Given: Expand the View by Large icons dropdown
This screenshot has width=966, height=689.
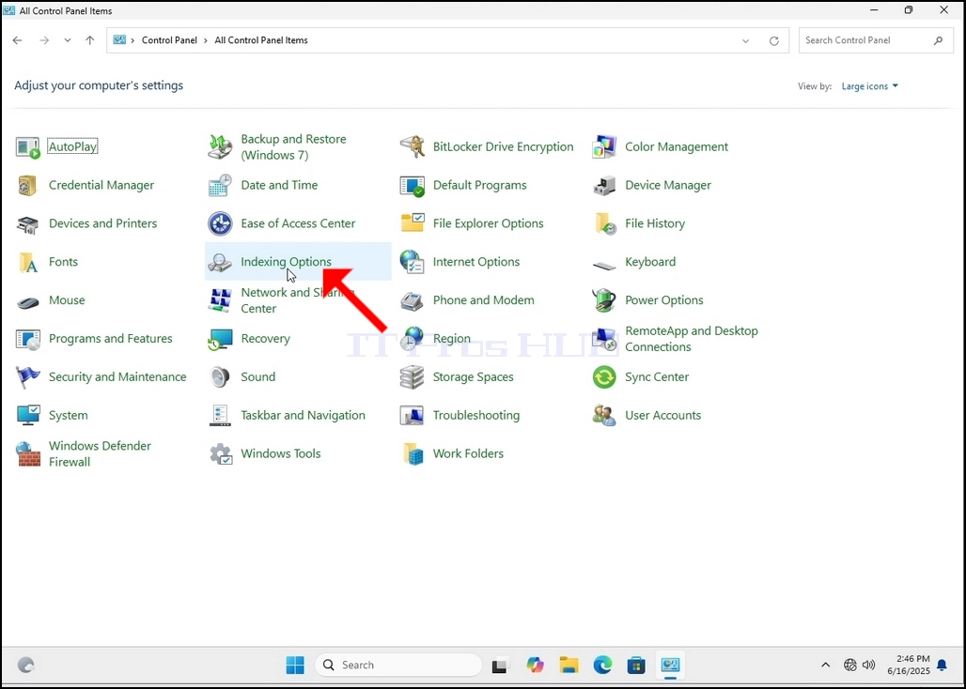Looking at the screenshot, I should pyautogui.click(x=870, y=86).
